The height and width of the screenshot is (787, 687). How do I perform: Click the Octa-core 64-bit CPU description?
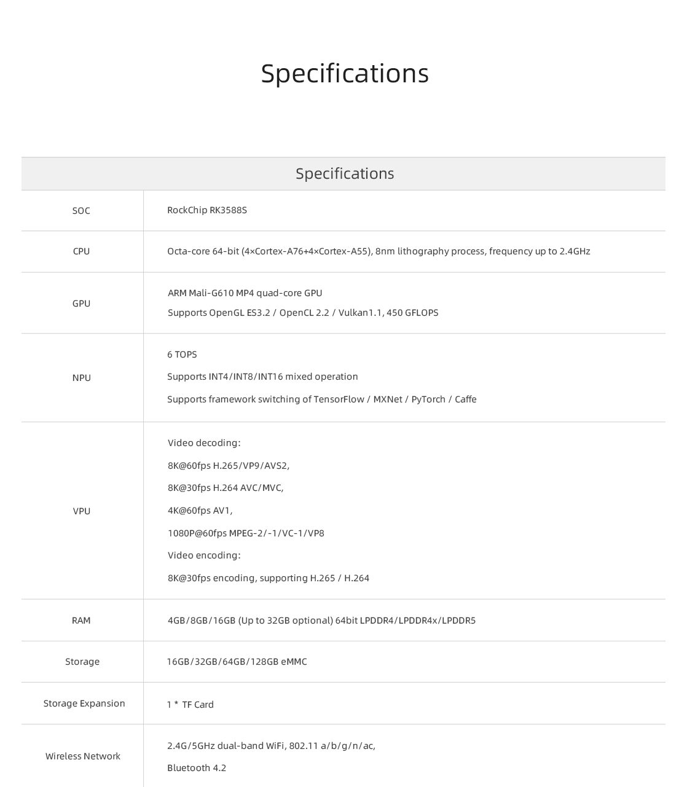coord(379,251)
